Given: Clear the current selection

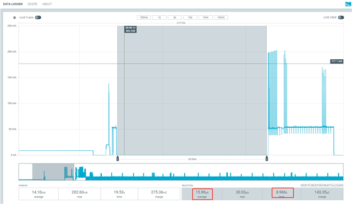Looking at the screenshot, I should [339, 185].
